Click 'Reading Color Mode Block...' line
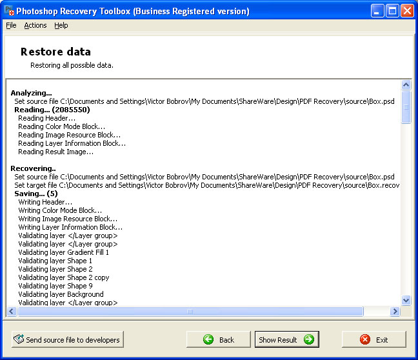This screenshot has height=360, width=418. [61, 126]
